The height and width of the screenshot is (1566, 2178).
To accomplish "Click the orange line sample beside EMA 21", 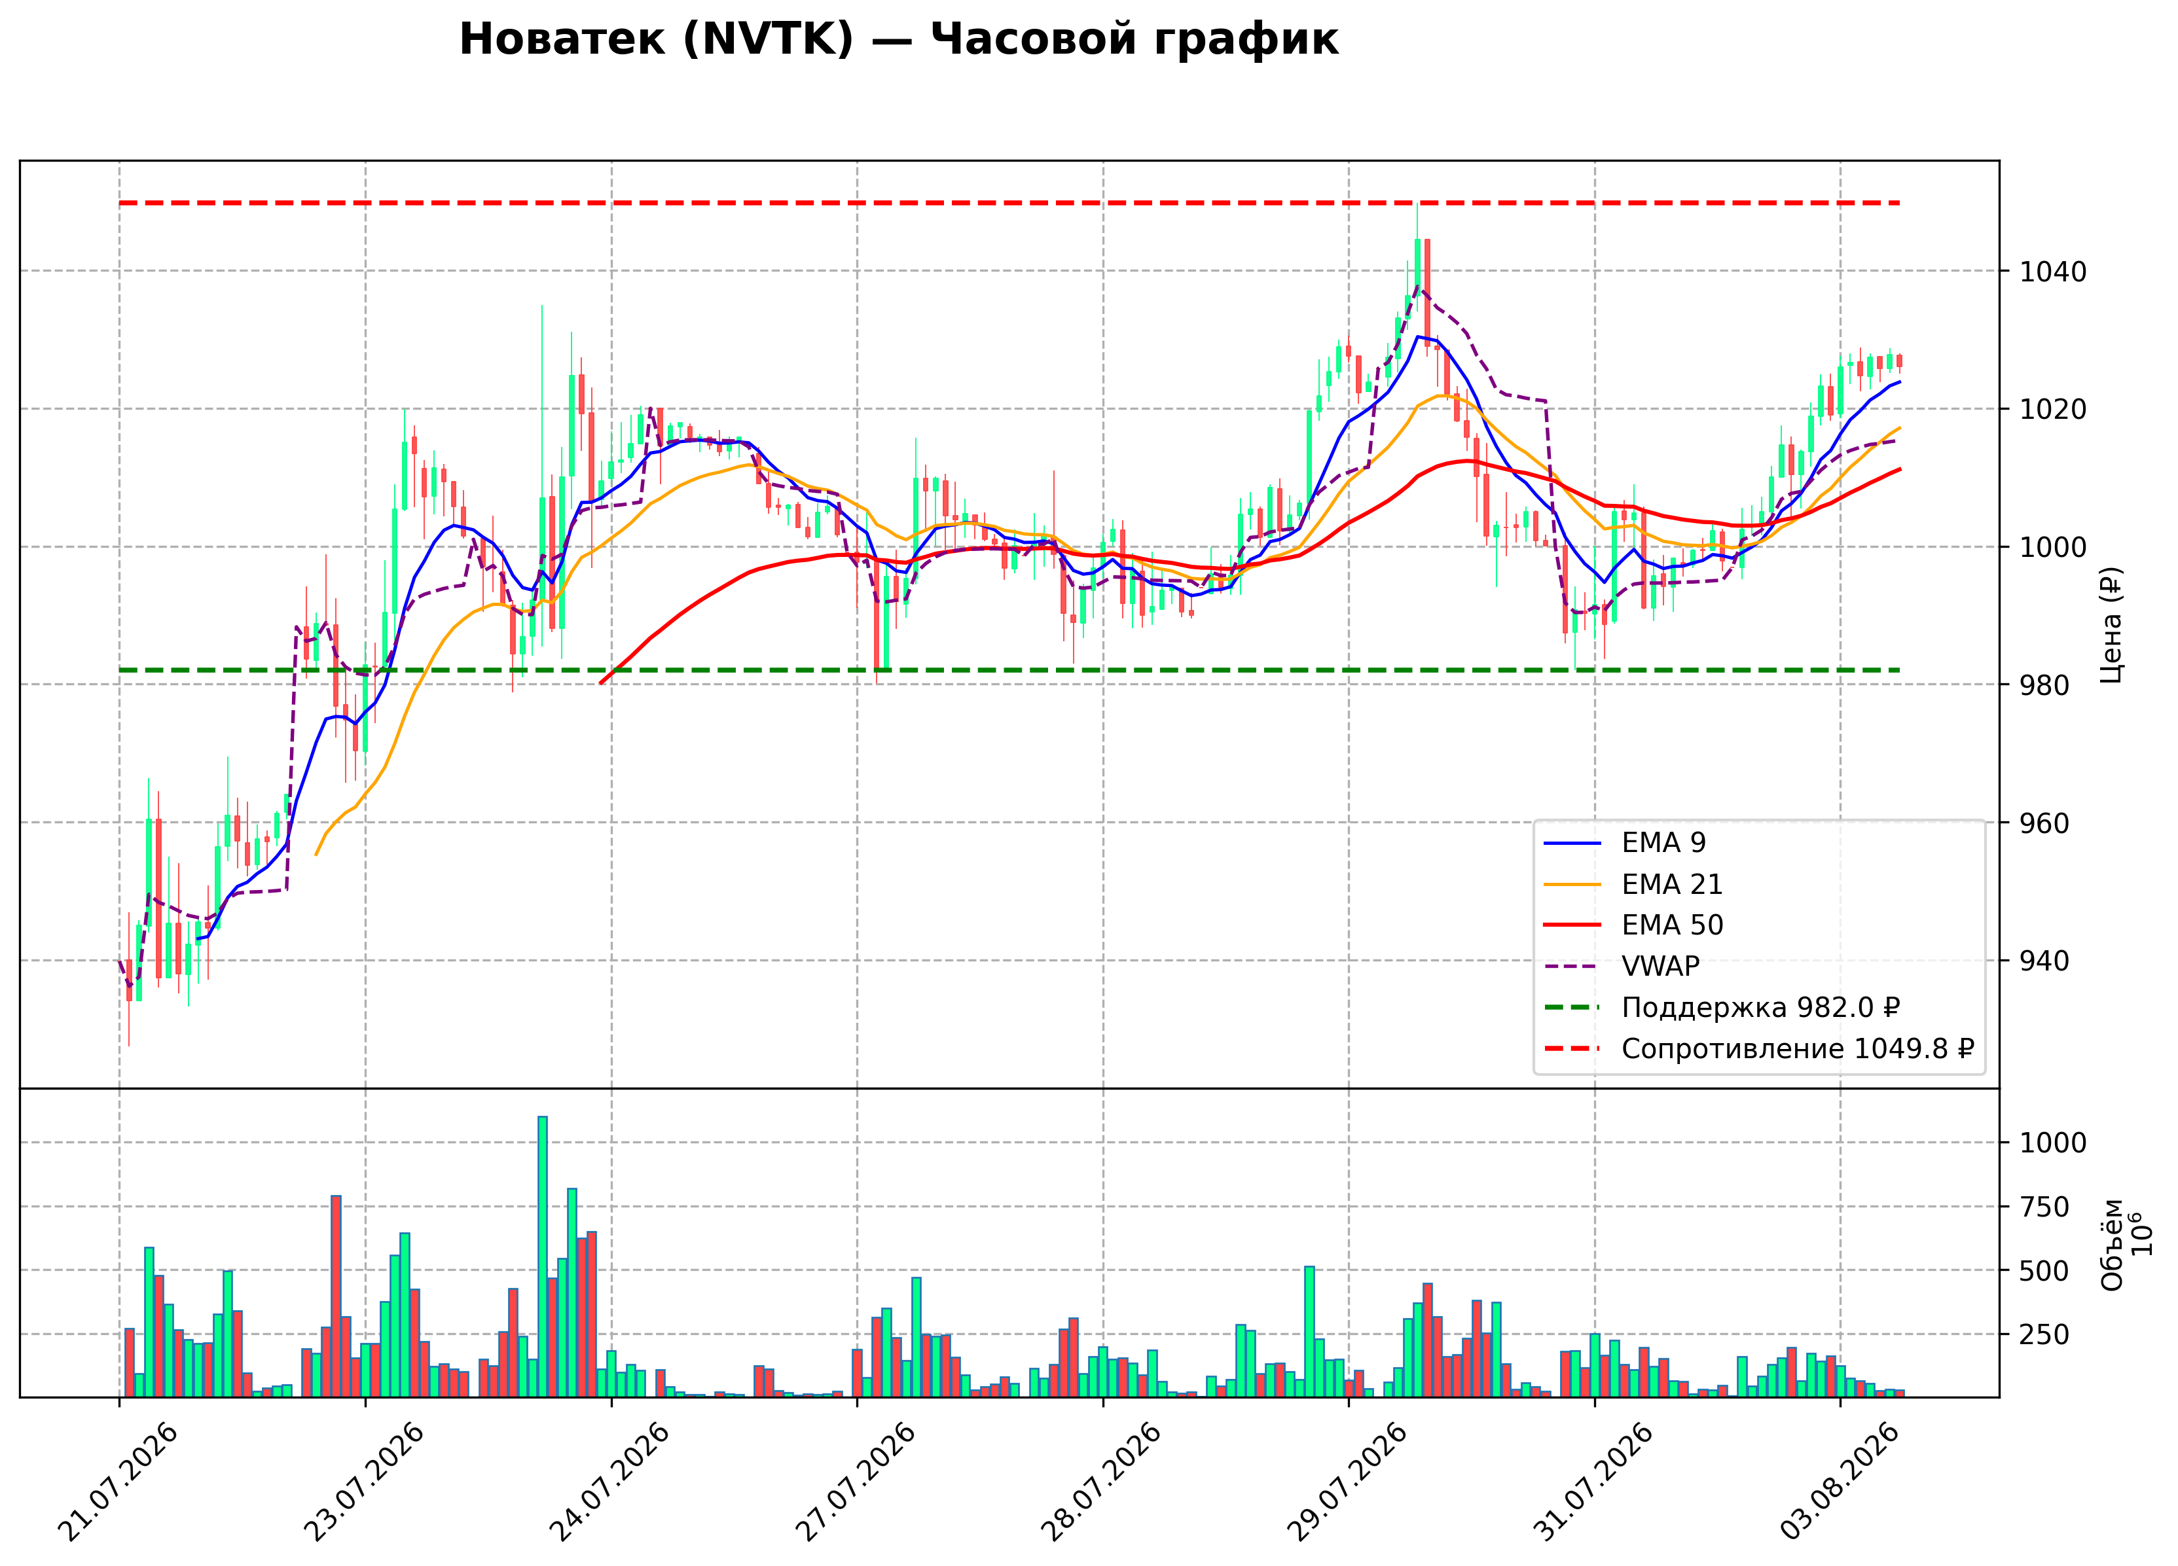I will [x=1572, y=885].
